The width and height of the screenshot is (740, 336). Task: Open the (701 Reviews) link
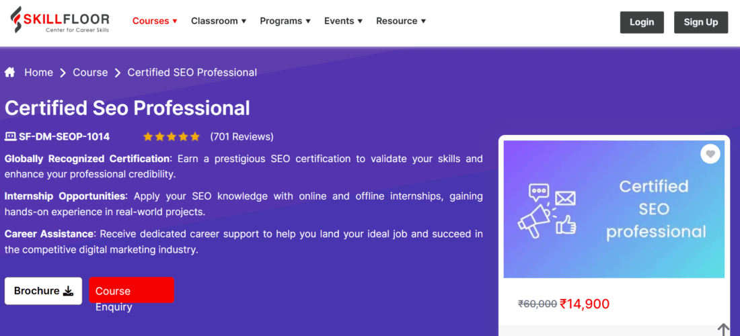(x=242, y=136)
